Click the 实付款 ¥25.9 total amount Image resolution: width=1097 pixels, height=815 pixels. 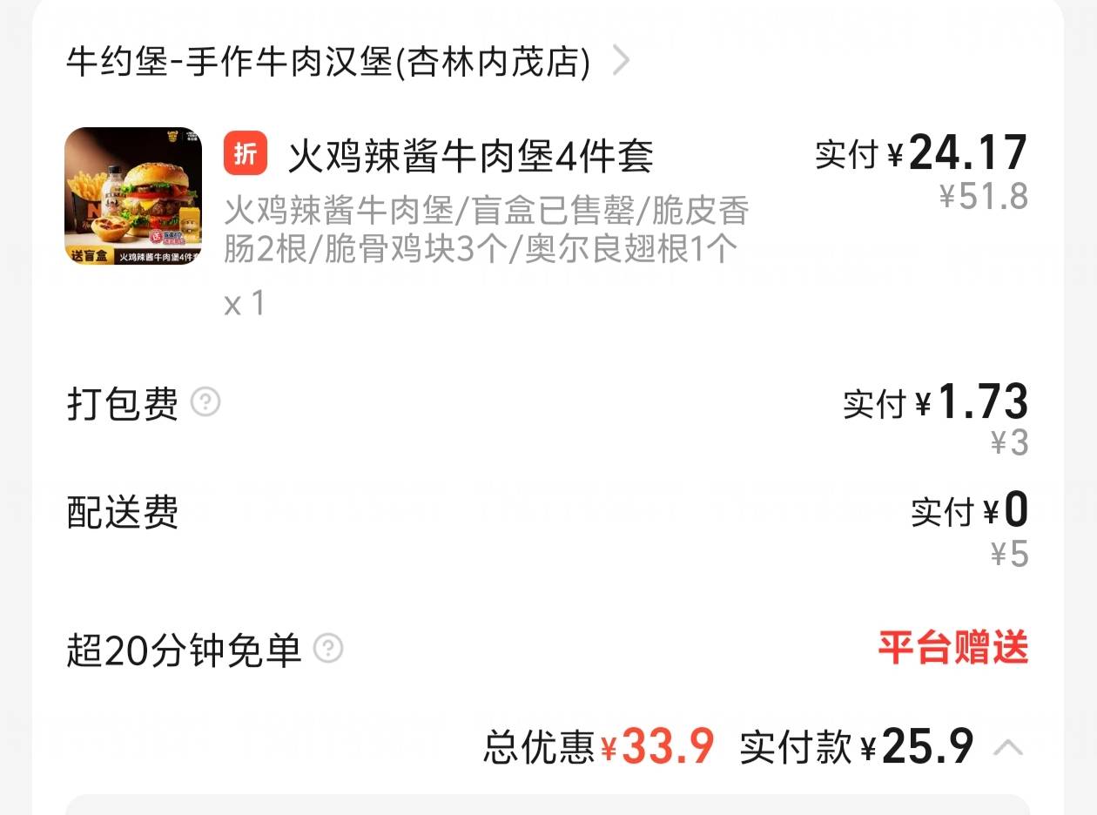(x=857, y=747)
